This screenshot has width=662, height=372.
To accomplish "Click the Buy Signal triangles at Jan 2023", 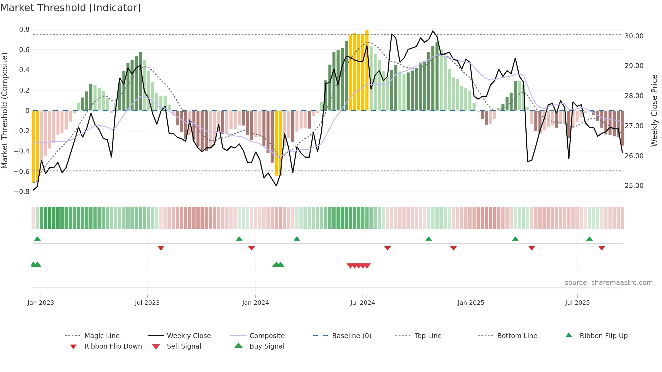I will tap(36, 264).
